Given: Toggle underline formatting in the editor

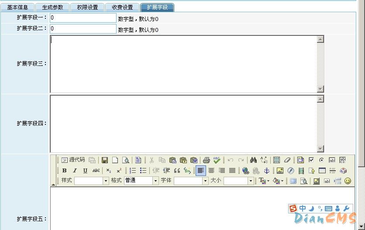Looking at the screenshot, I should pos(85,171).
